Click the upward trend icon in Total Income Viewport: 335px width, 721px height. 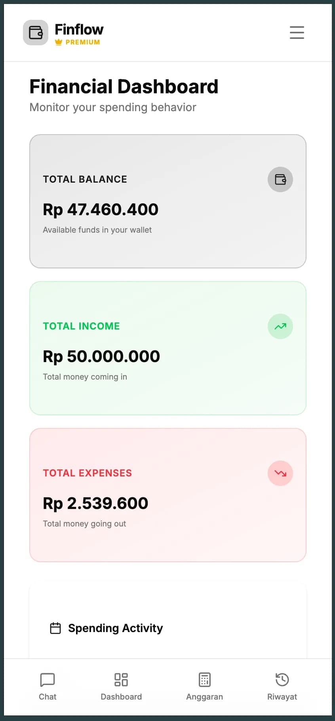coord(280,326)
